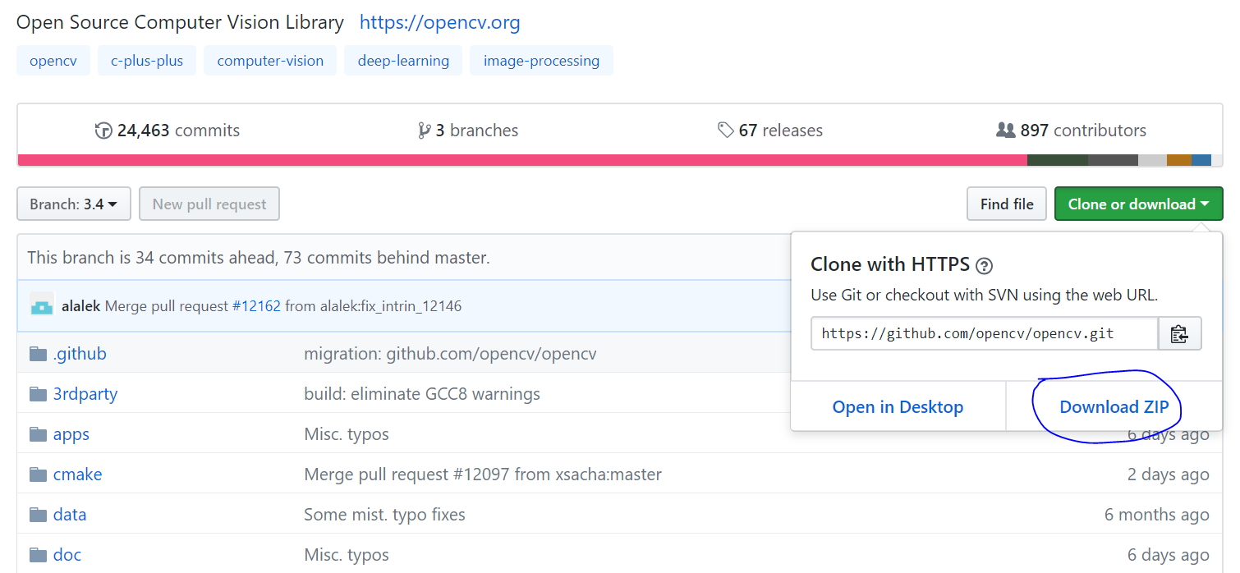Image resolution: width=1240 pixels, height=573 pixels.
Task: Open the doc folder
Action: coord(67,555)
